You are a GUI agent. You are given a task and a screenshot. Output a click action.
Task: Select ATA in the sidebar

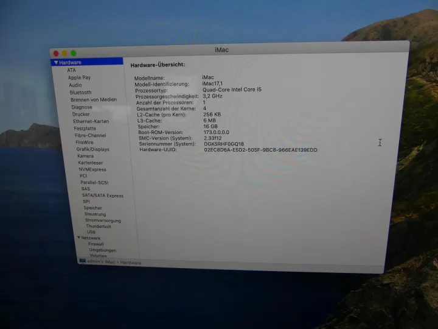pos(71,70)
